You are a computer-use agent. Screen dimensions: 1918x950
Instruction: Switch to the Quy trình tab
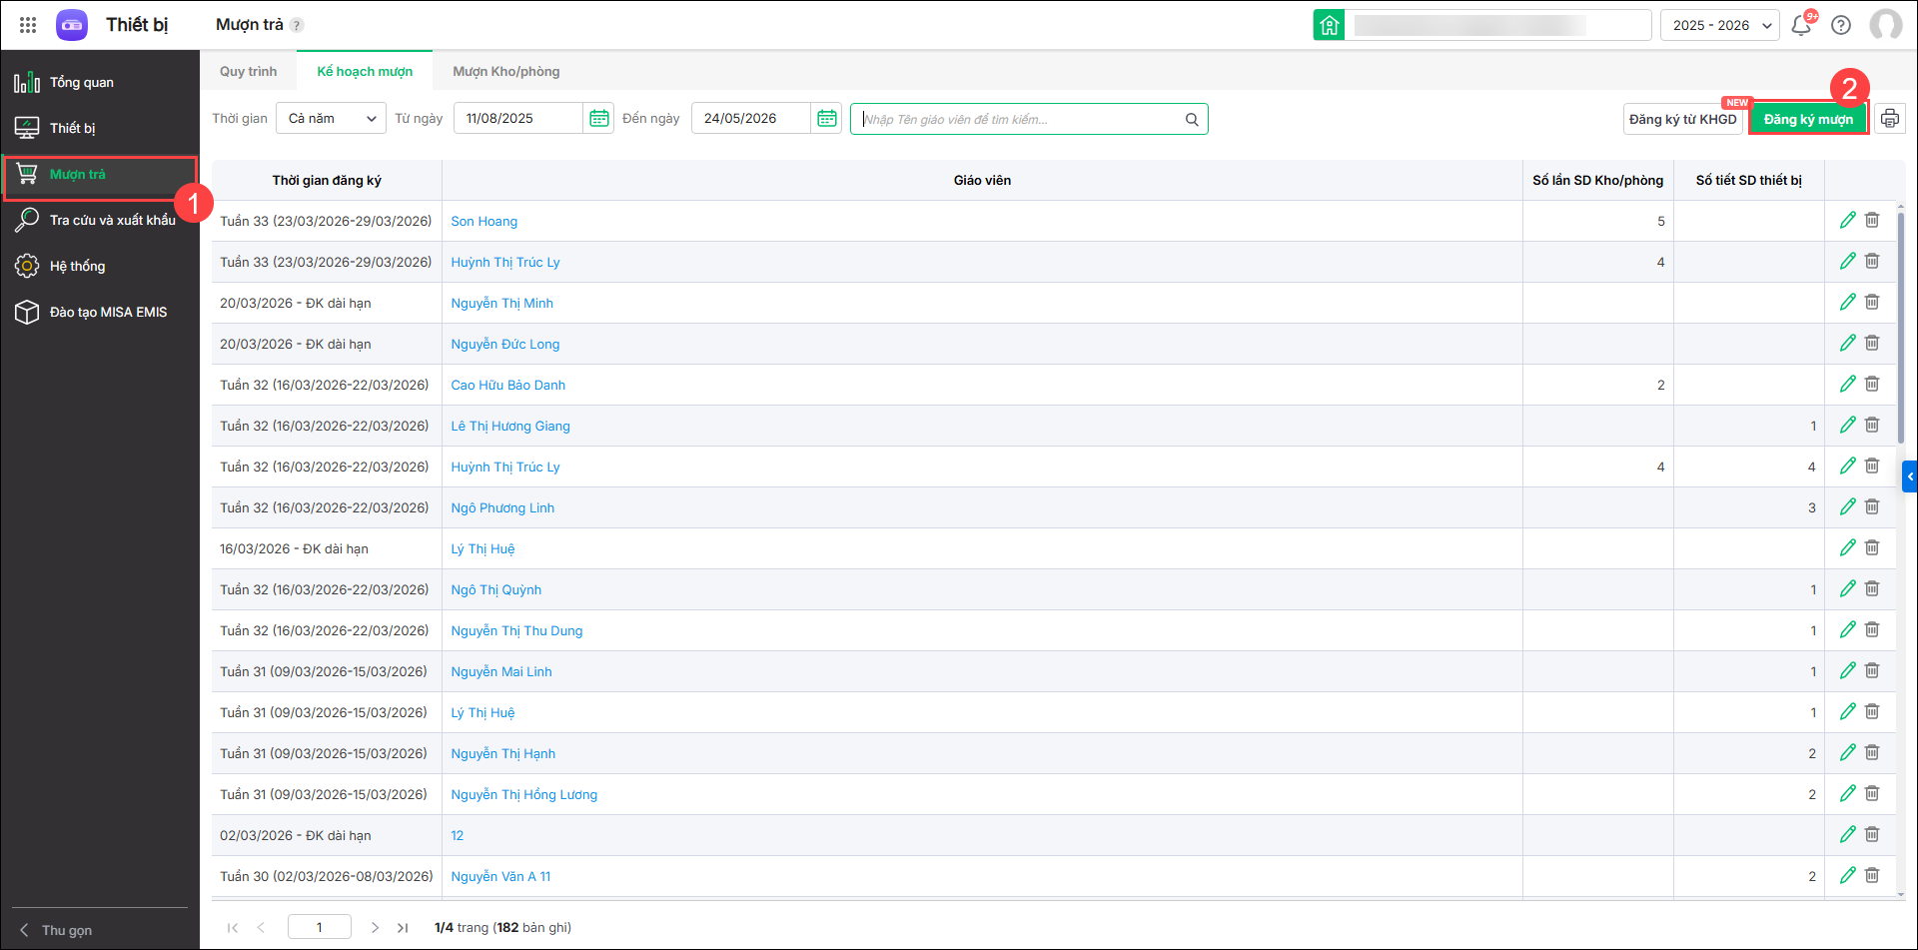(249, 72)
